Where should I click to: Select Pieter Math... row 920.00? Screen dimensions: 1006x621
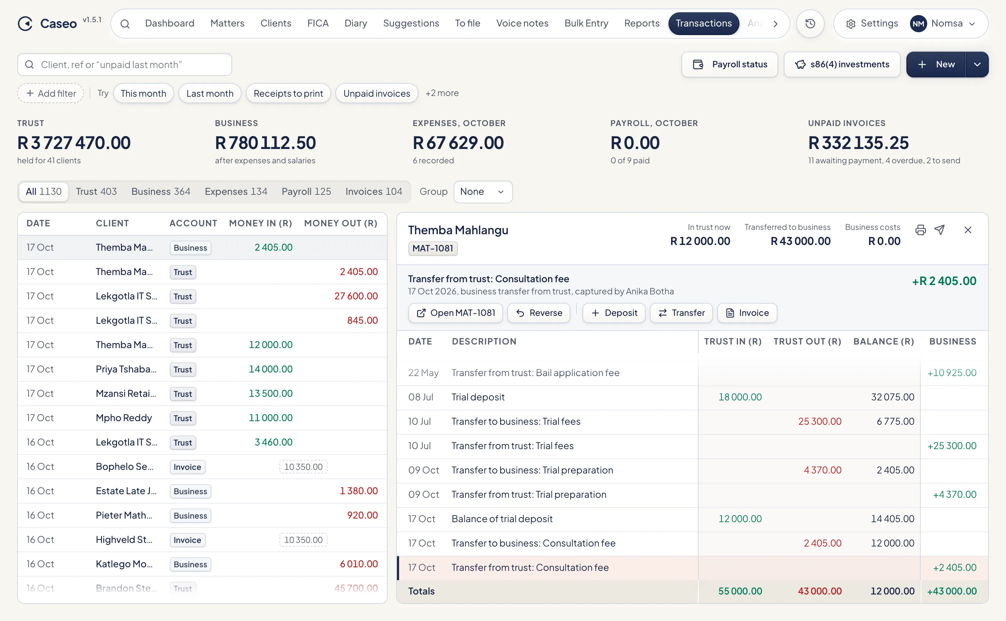tap(202, 515)
